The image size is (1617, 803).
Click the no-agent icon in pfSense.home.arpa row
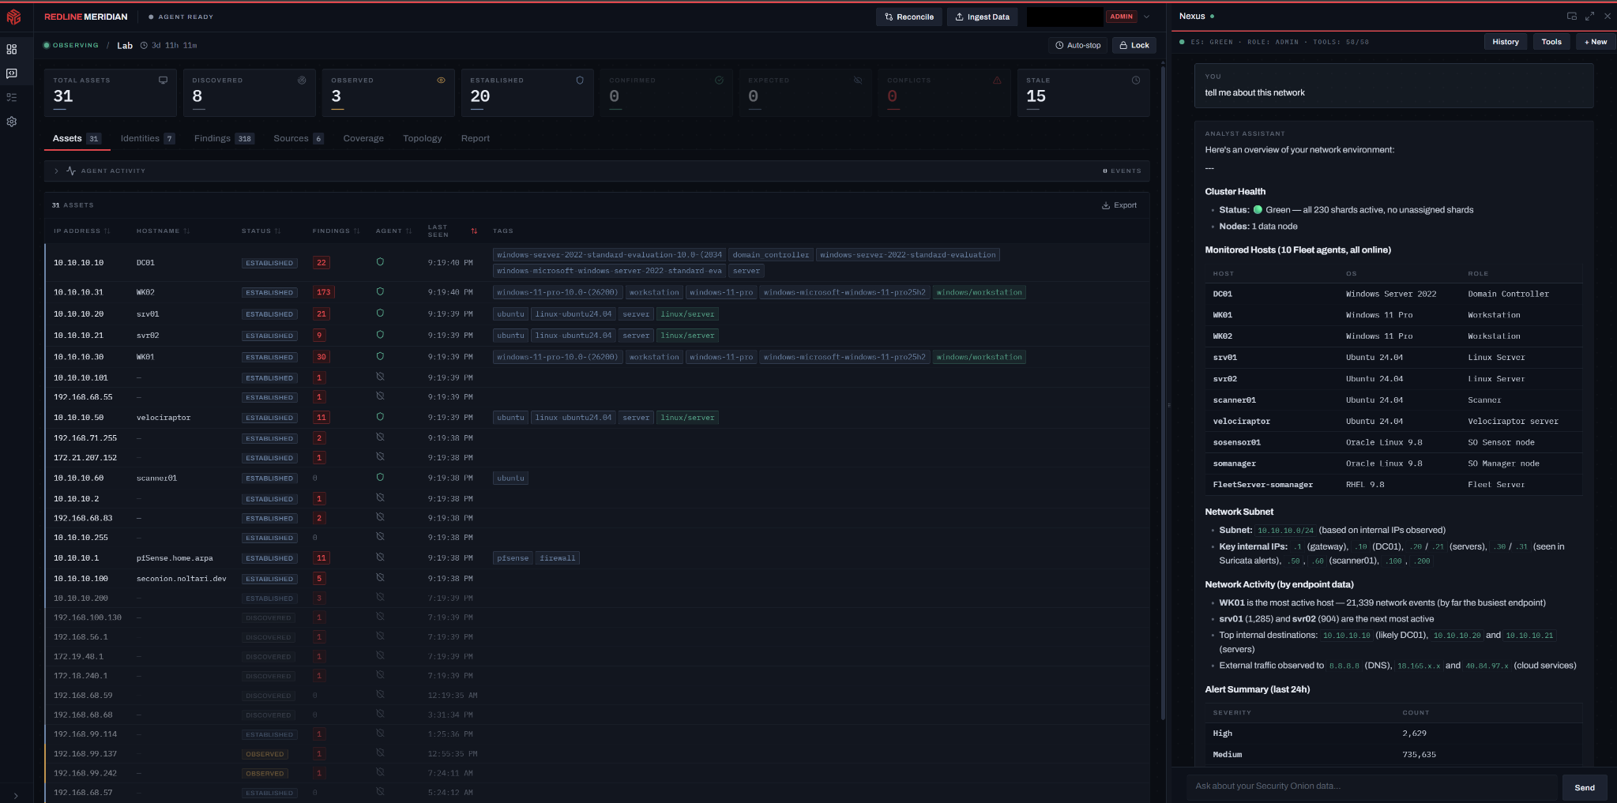[380, 557]
